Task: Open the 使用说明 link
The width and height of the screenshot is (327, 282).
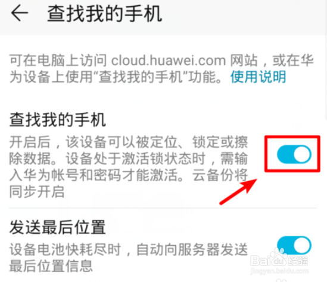Action: click(x=258, y=77)
